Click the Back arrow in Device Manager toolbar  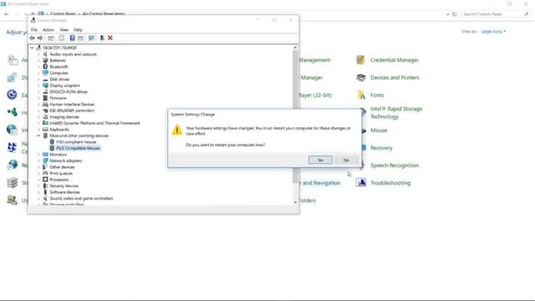[x=33, y=38]
